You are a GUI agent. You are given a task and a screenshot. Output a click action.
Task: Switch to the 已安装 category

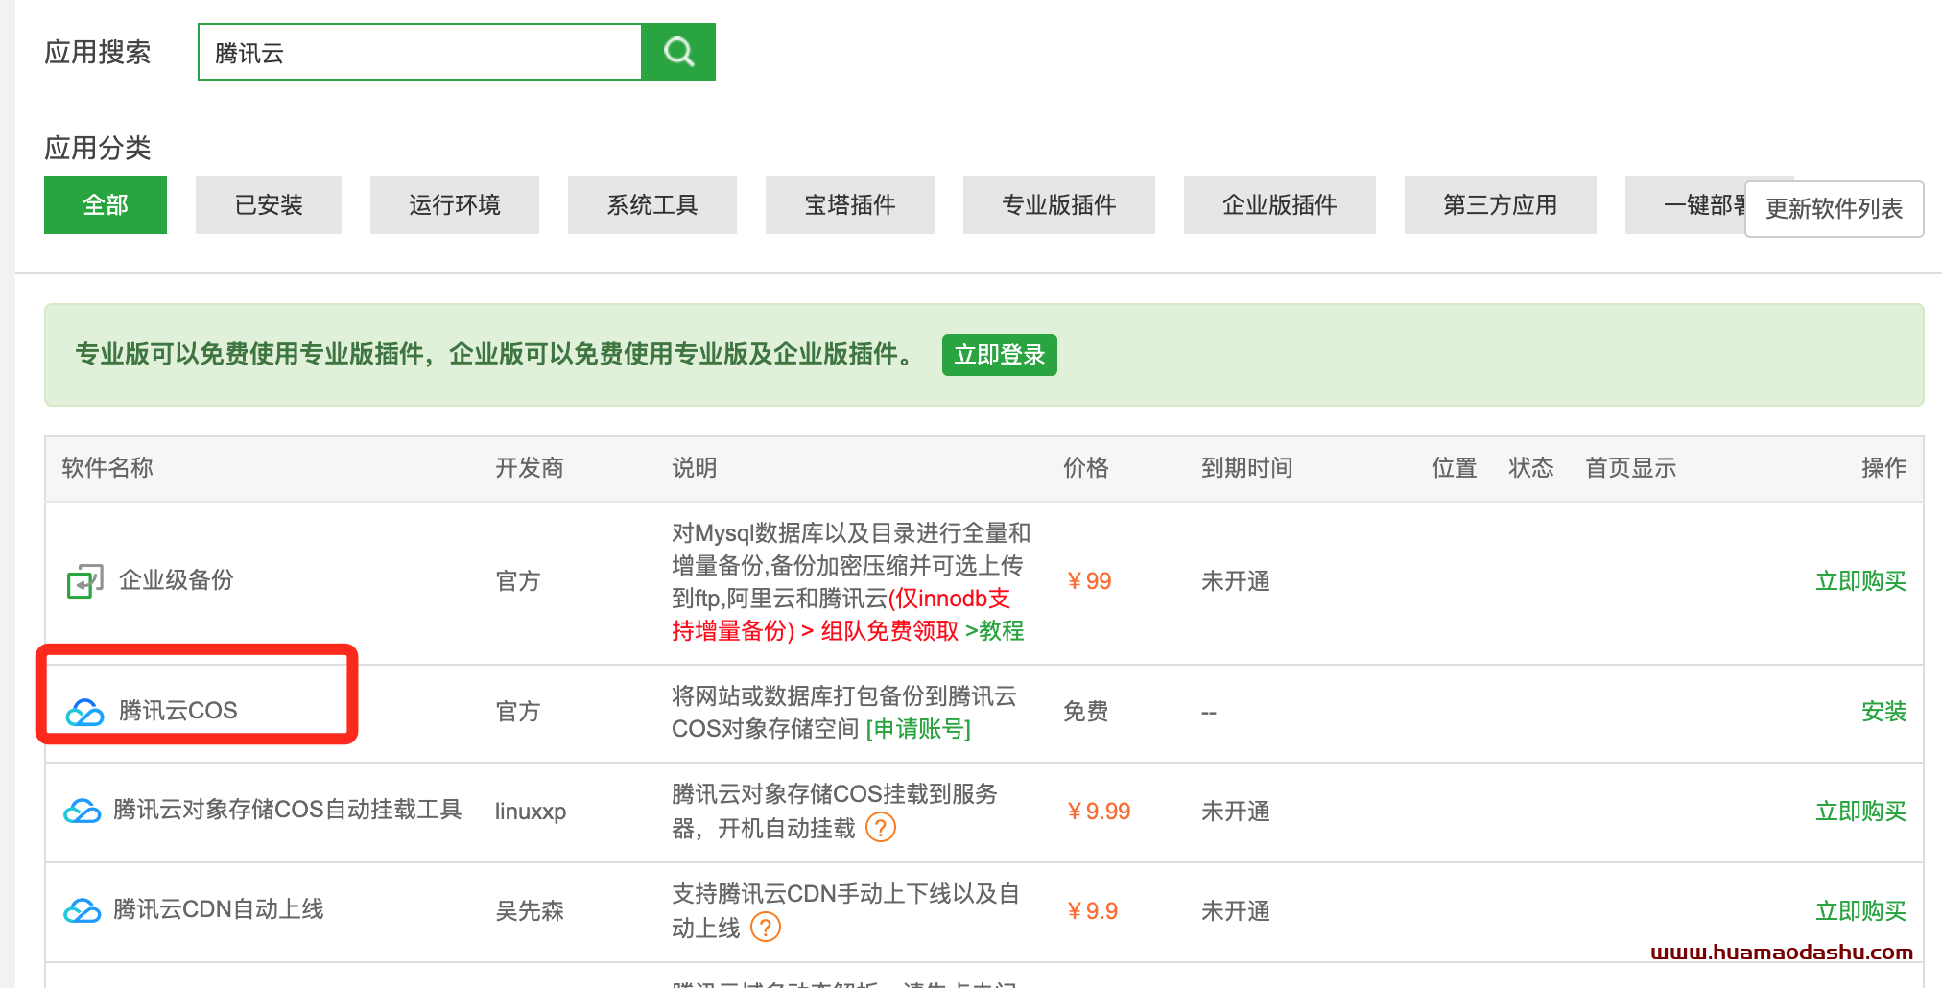269,205
